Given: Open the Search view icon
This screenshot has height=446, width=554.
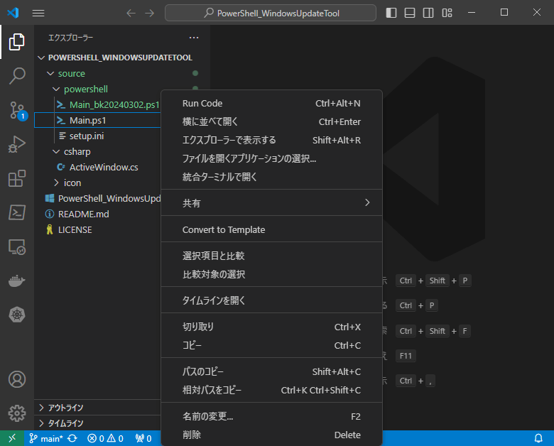Looking at the screenshot, I should click(16, 76).
